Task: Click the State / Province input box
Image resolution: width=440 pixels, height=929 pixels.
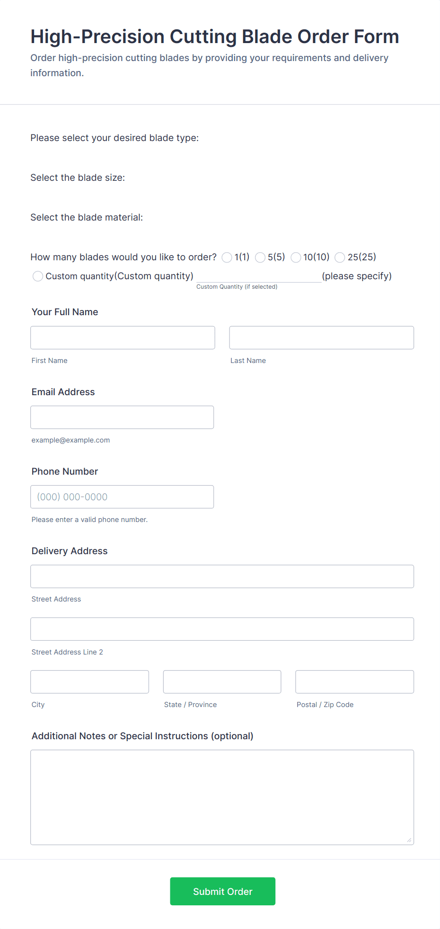Action: click(222, 681)
